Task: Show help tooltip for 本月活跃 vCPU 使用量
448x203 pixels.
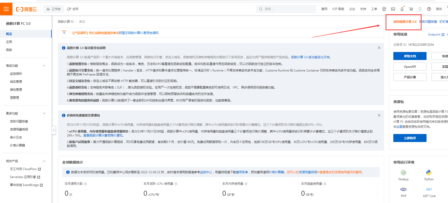Action: tap(176, 184)
